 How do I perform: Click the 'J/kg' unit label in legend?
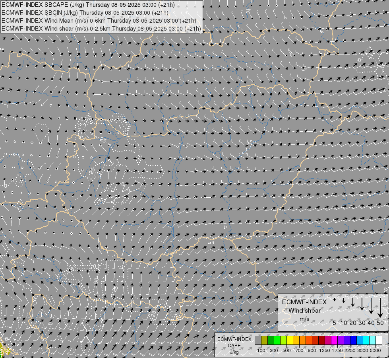pos(234,352)
